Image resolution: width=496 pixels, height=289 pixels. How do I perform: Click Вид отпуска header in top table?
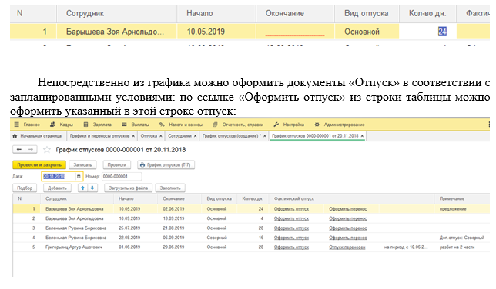click(x=367, y=13)
